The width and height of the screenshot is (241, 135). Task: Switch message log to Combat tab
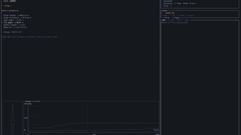tap(171, 20)
